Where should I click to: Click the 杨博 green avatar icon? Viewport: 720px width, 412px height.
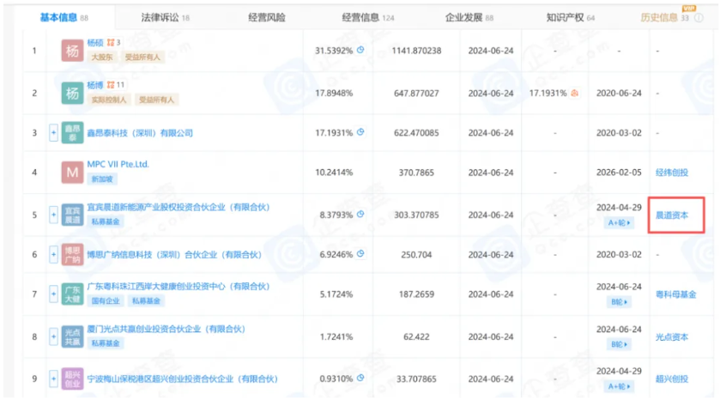pos(73,93)
